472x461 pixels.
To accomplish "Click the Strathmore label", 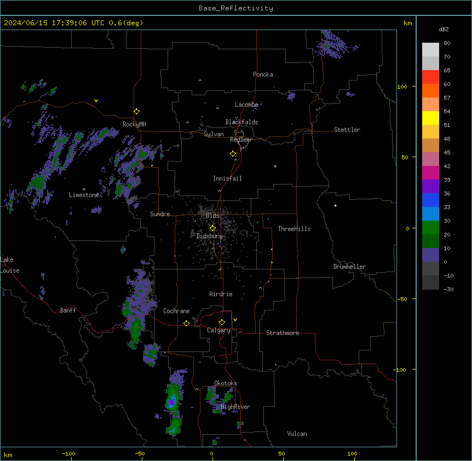I will point(283,333).
